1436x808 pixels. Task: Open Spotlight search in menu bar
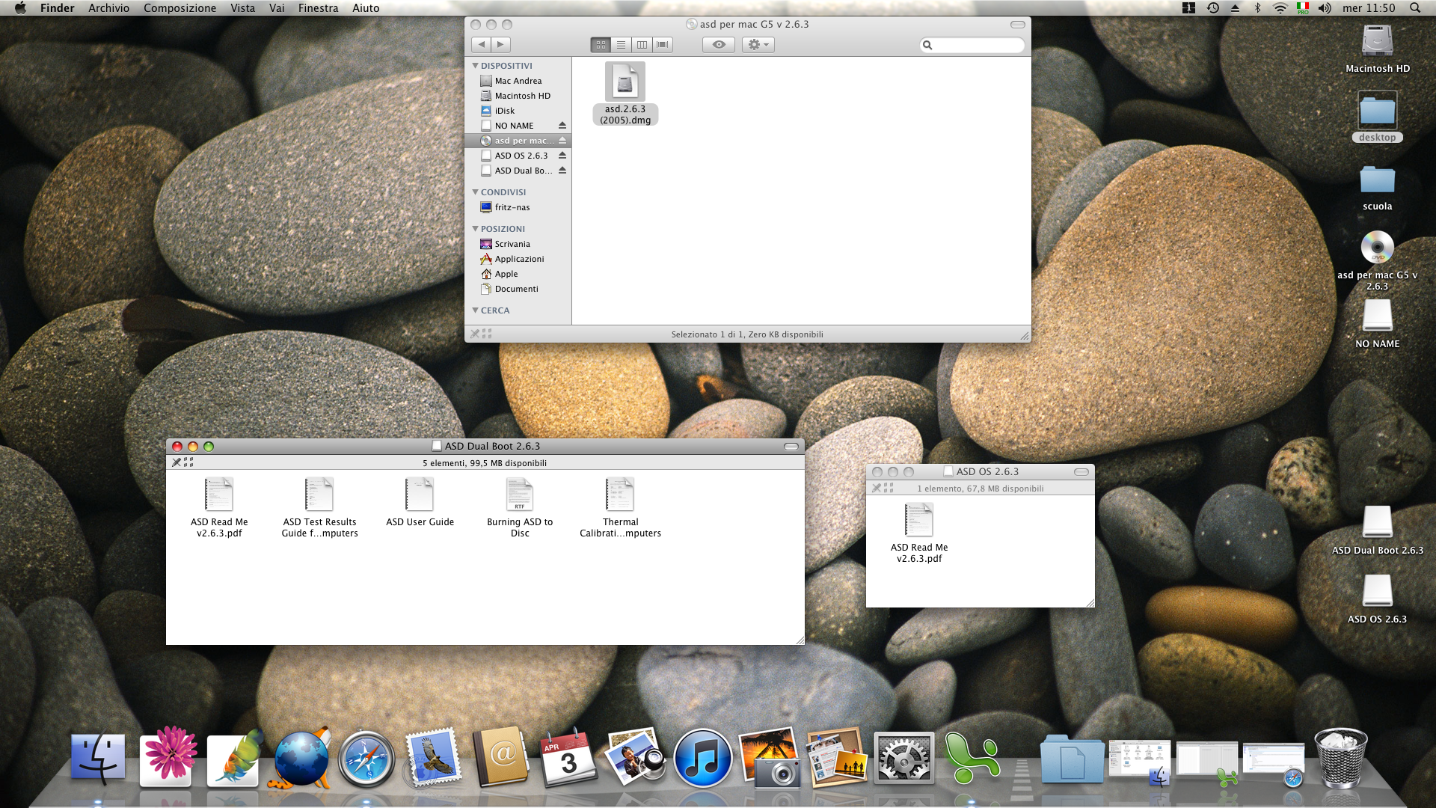1415,8
